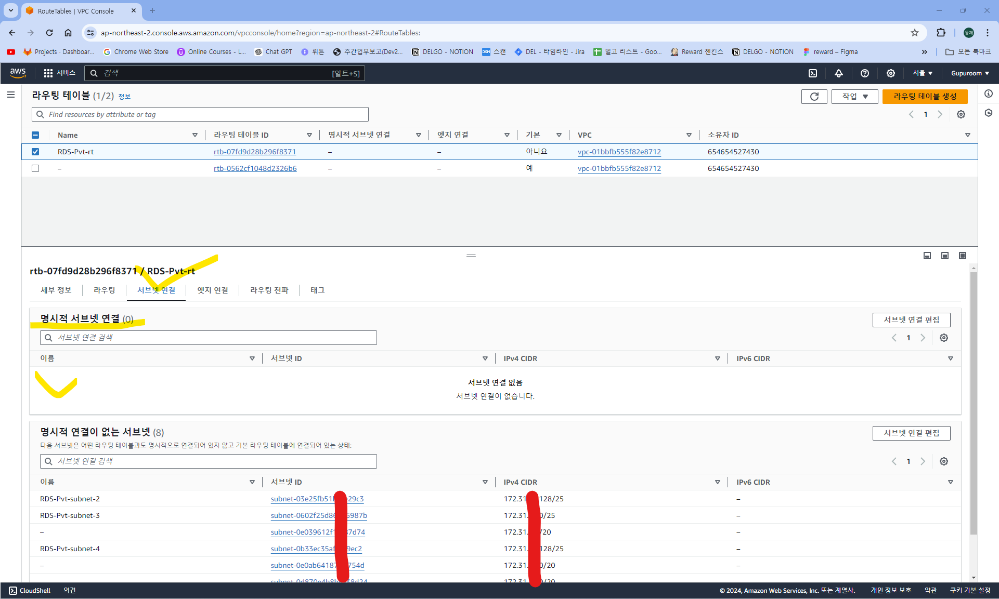Viewport: 999px width, 599px height.
Task: Click the refresh route tables button
Action: pyautogui.click(x=814, y=97)
